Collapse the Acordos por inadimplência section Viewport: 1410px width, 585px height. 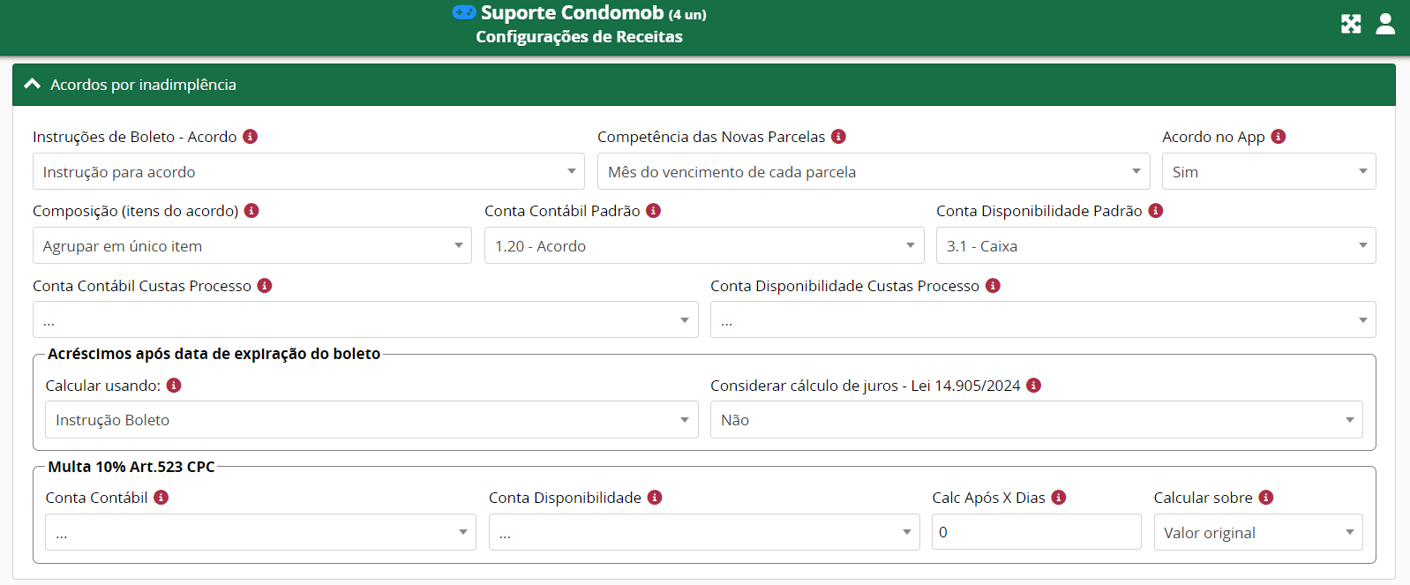[x=33, y=85]
